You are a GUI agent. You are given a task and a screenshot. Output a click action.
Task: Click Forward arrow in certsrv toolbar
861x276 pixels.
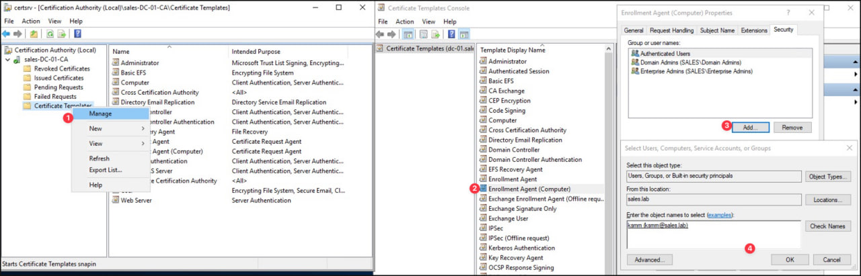17,34
